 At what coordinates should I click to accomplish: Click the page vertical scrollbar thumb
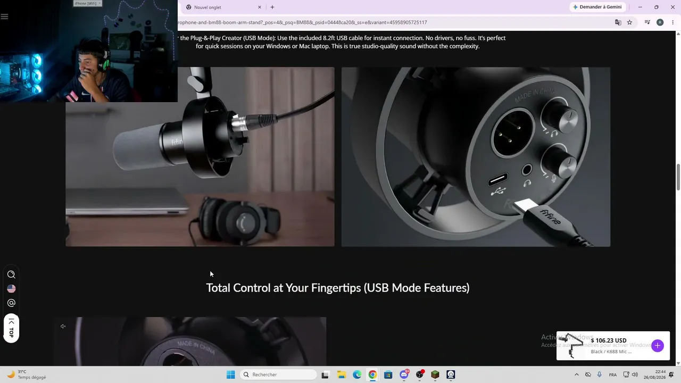678,177
